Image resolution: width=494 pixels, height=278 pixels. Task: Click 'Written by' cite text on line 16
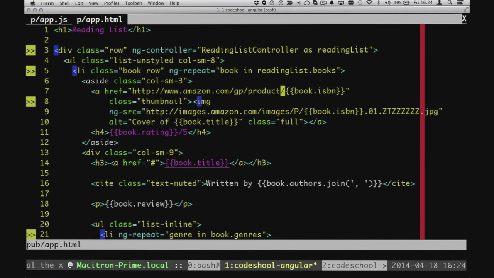pos(229,183)
